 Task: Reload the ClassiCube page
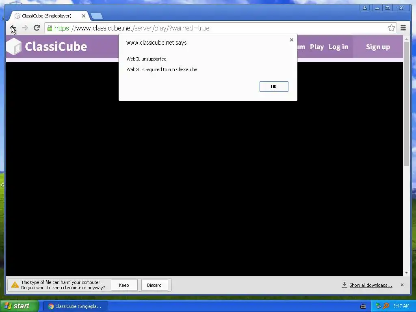[37, 28]
